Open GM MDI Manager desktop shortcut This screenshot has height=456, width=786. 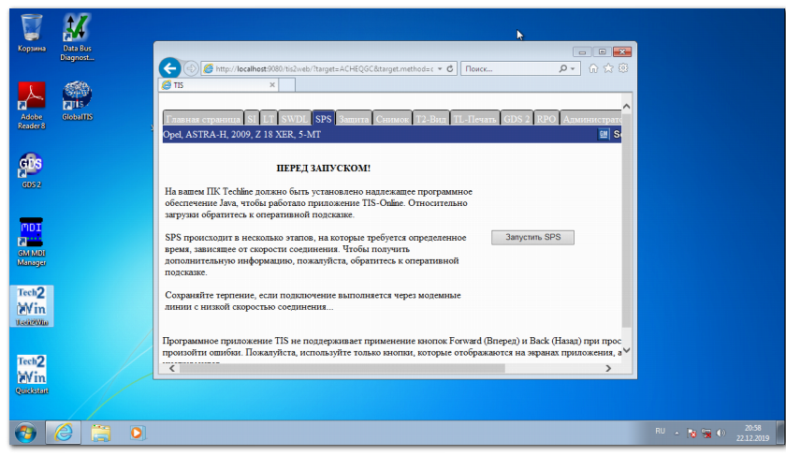[x=31, y=242]
